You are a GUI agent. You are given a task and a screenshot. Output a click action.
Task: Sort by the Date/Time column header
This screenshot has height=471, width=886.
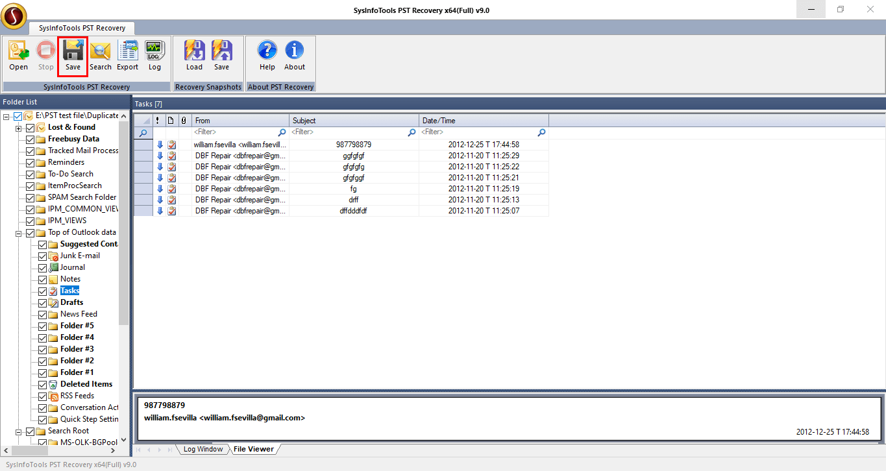484,121
